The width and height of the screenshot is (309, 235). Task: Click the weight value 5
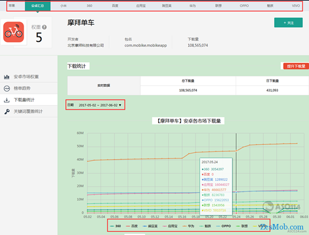click(x=39, y=37)
